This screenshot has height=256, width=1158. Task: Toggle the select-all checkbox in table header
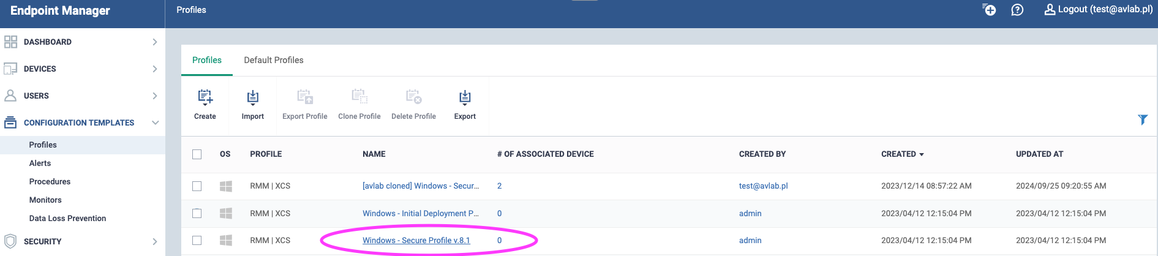[197, 154]
